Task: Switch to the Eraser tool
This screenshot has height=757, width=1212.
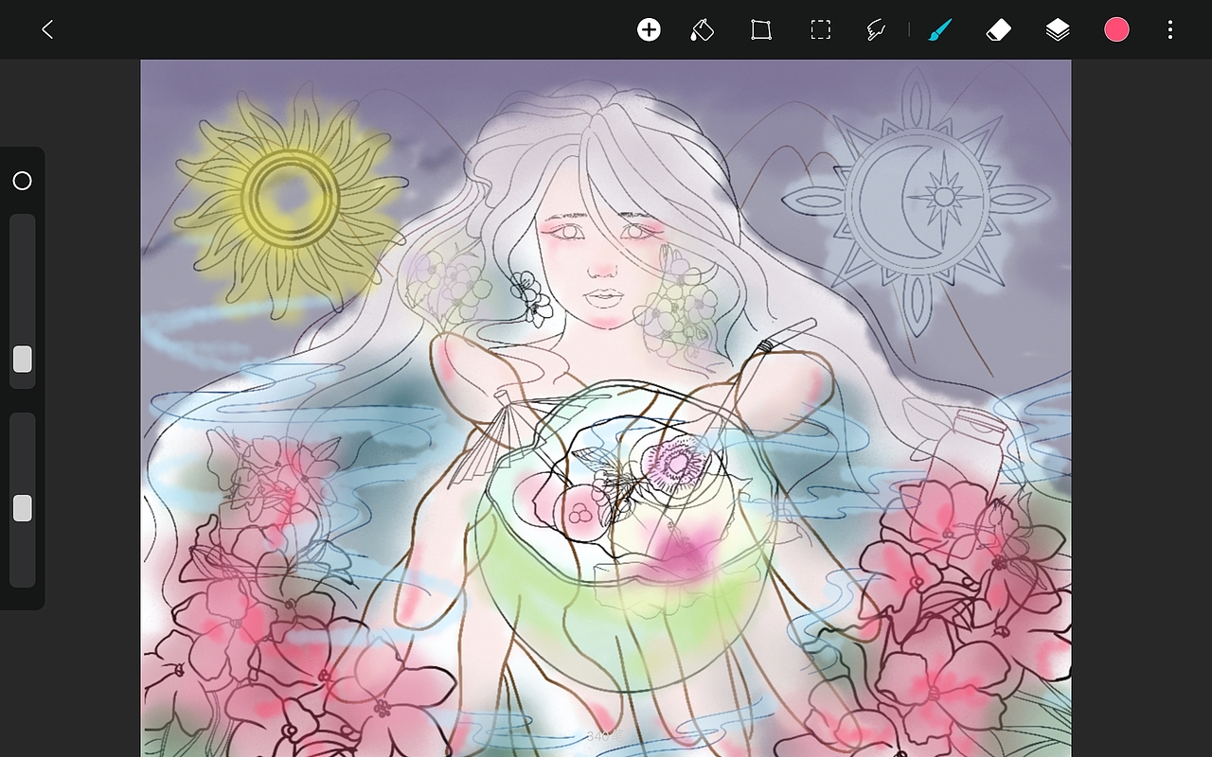Action: (x=998, y=30)
